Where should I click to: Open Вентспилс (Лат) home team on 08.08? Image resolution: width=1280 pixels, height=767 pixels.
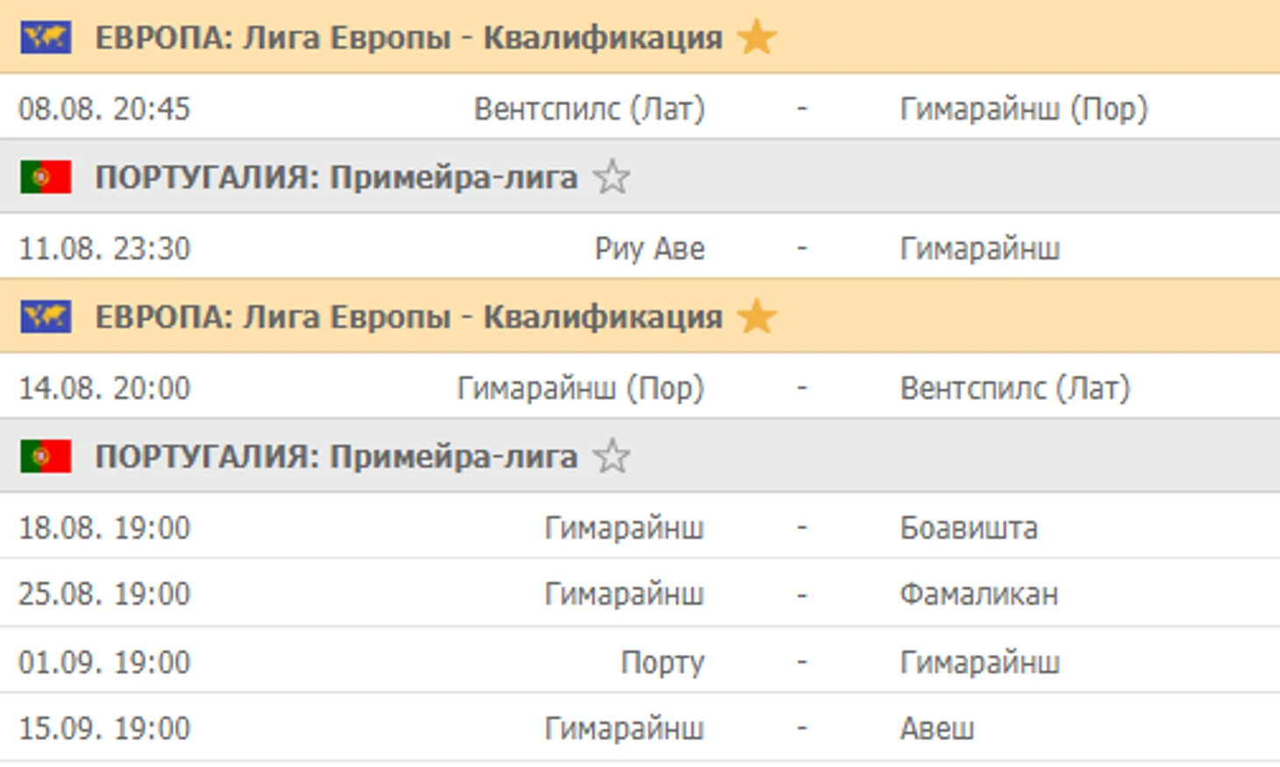point(589,109)
